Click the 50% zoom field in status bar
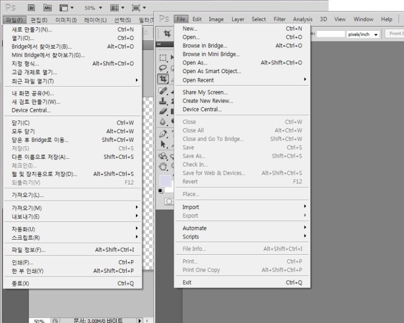Image resolution: width=404 pixels, height=323 pixels. tap(39, 321)
